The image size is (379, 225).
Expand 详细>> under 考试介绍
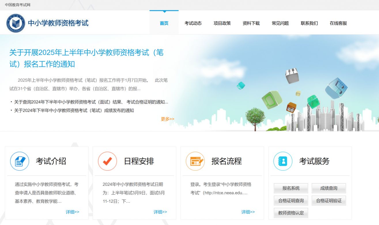[x=72, y=212]
